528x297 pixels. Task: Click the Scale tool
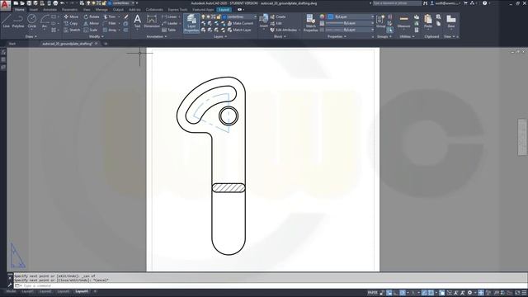pos(90,30)
